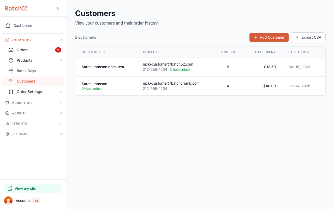The width and height of the screenshot is (334, 209).
Task: Click the nick+customer@batch52.com email
Action: coord(168,64)
